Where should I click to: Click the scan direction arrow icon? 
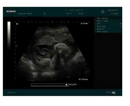pos(17,24)
